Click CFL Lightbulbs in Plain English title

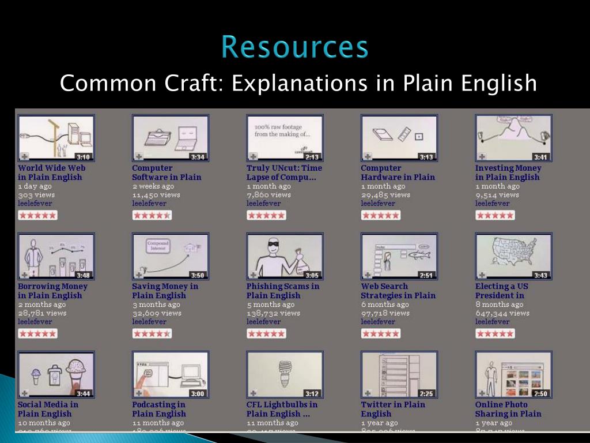282,409
